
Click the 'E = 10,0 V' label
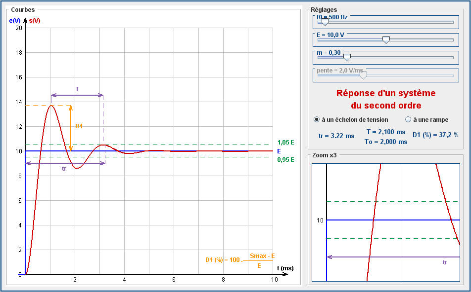click(x=330, y=35)
